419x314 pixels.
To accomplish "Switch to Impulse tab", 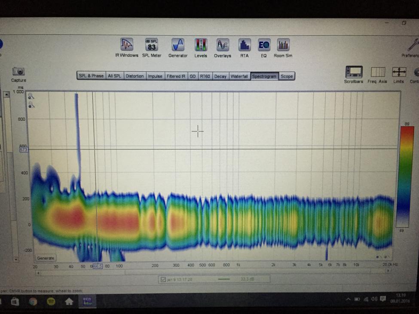I will pyautogui.click(x=155, y=76).
